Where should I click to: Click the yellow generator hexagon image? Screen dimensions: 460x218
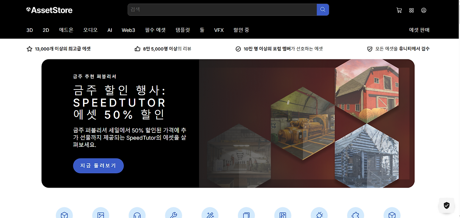coord(303,124)
